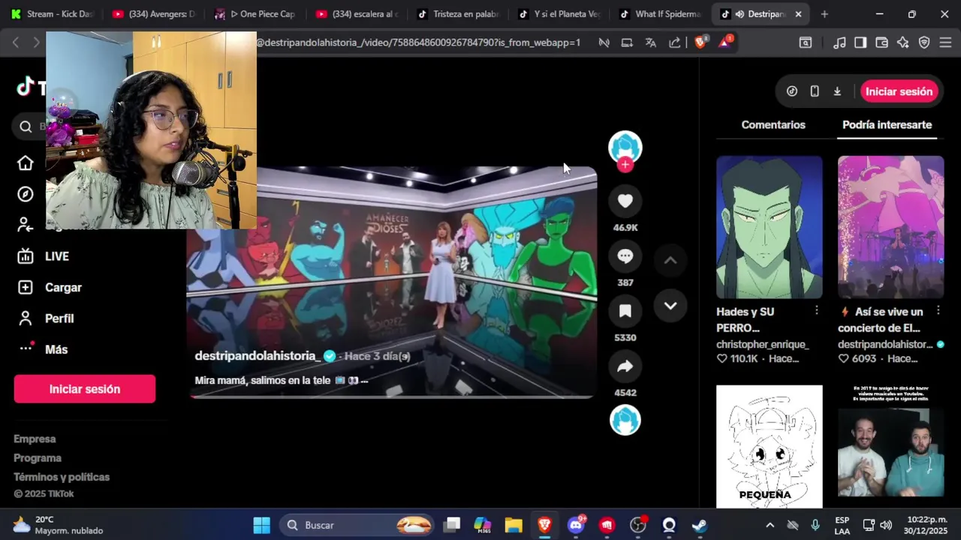961x540 pixels.
Task: Switch to One Piece Cap browser tab
Action: pyautogui.click(x=255, y=14)
